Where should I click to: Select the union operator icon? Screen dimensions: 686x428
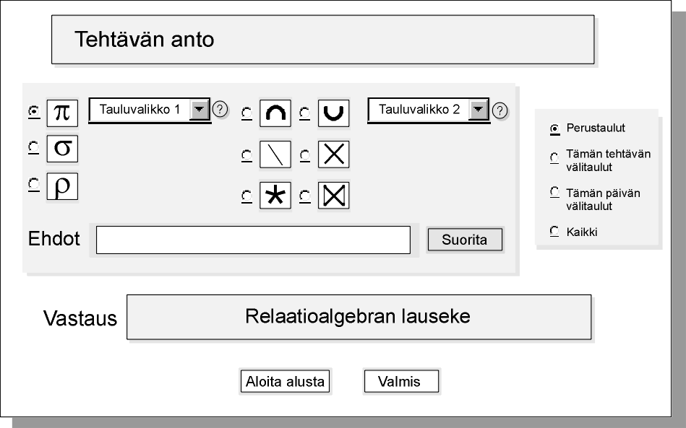333,113
